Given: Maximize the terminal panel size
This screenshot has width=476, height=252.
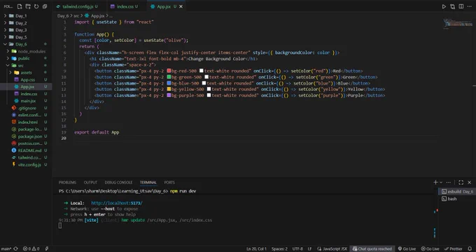Looking at the screenshot, I should pos(461,183).
